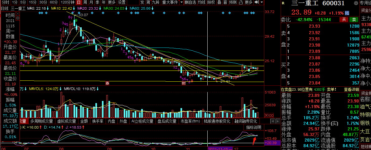Viewport: 371px width, 150px height.
Task: Expand the last dropdown arrow in top toolbar
Action: [x=262, y=2]
